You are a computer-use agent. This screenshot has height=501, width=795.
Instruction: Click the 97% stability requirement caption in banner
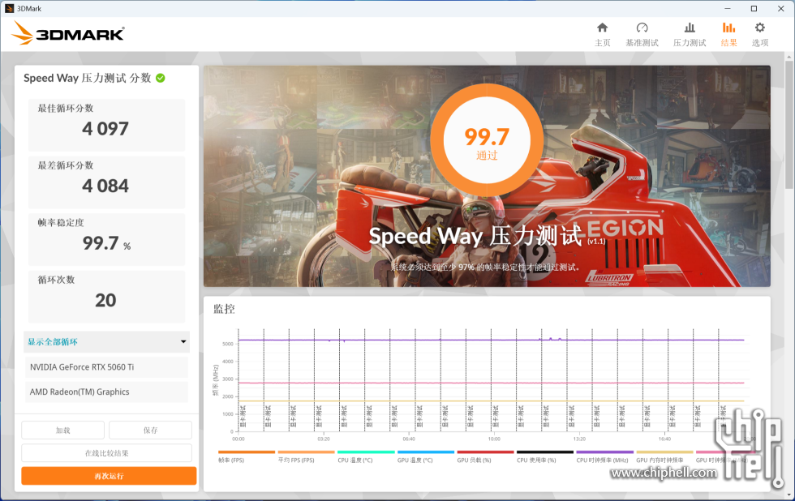coord(485,267)
